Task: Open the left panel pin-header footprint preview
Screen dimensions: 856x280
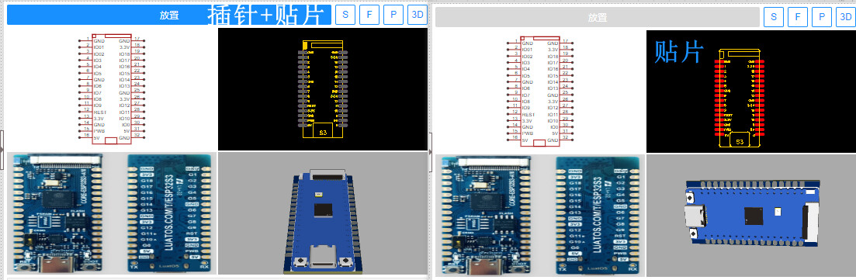Action: (323, 89)
